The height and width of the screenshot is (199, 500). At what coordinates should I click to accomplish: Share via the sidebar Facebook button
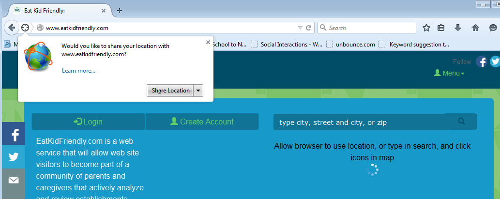14,134
